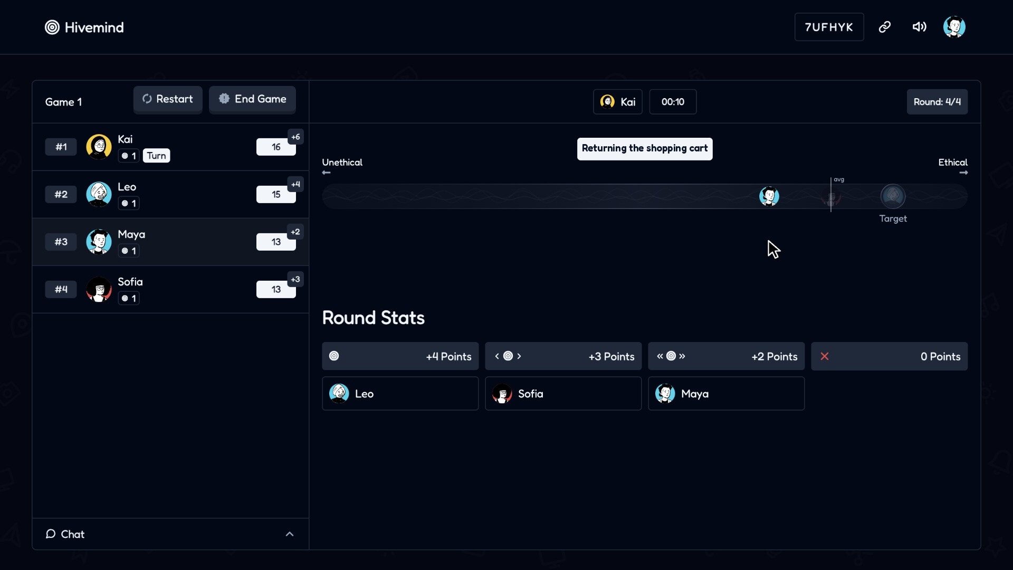Click the Target marker on the spectrum
The height and width of the screenshot is (570, 1013).
(x=893, y=196)
